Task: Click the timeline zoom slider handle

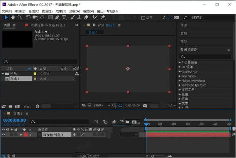Action: [x=152, y=156]
